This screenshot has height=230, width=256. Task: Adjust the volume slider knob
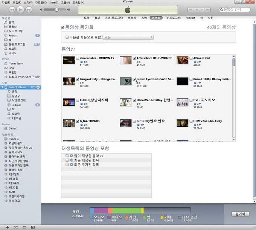[56, 10]
